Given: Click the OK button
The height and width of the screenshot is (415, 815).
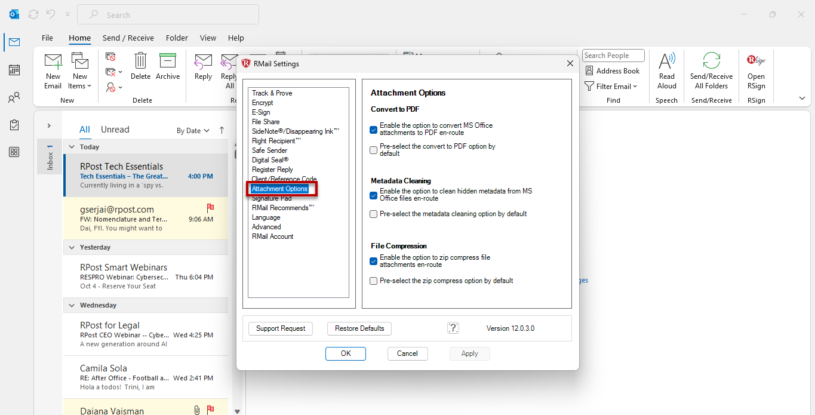Looking at the screenshot, I should pos(346,353).
